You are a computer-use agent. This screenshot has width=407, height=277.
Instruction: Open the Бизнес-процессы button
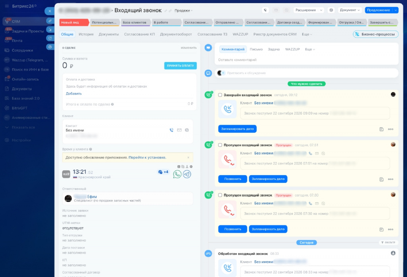(x=376, y=34)
